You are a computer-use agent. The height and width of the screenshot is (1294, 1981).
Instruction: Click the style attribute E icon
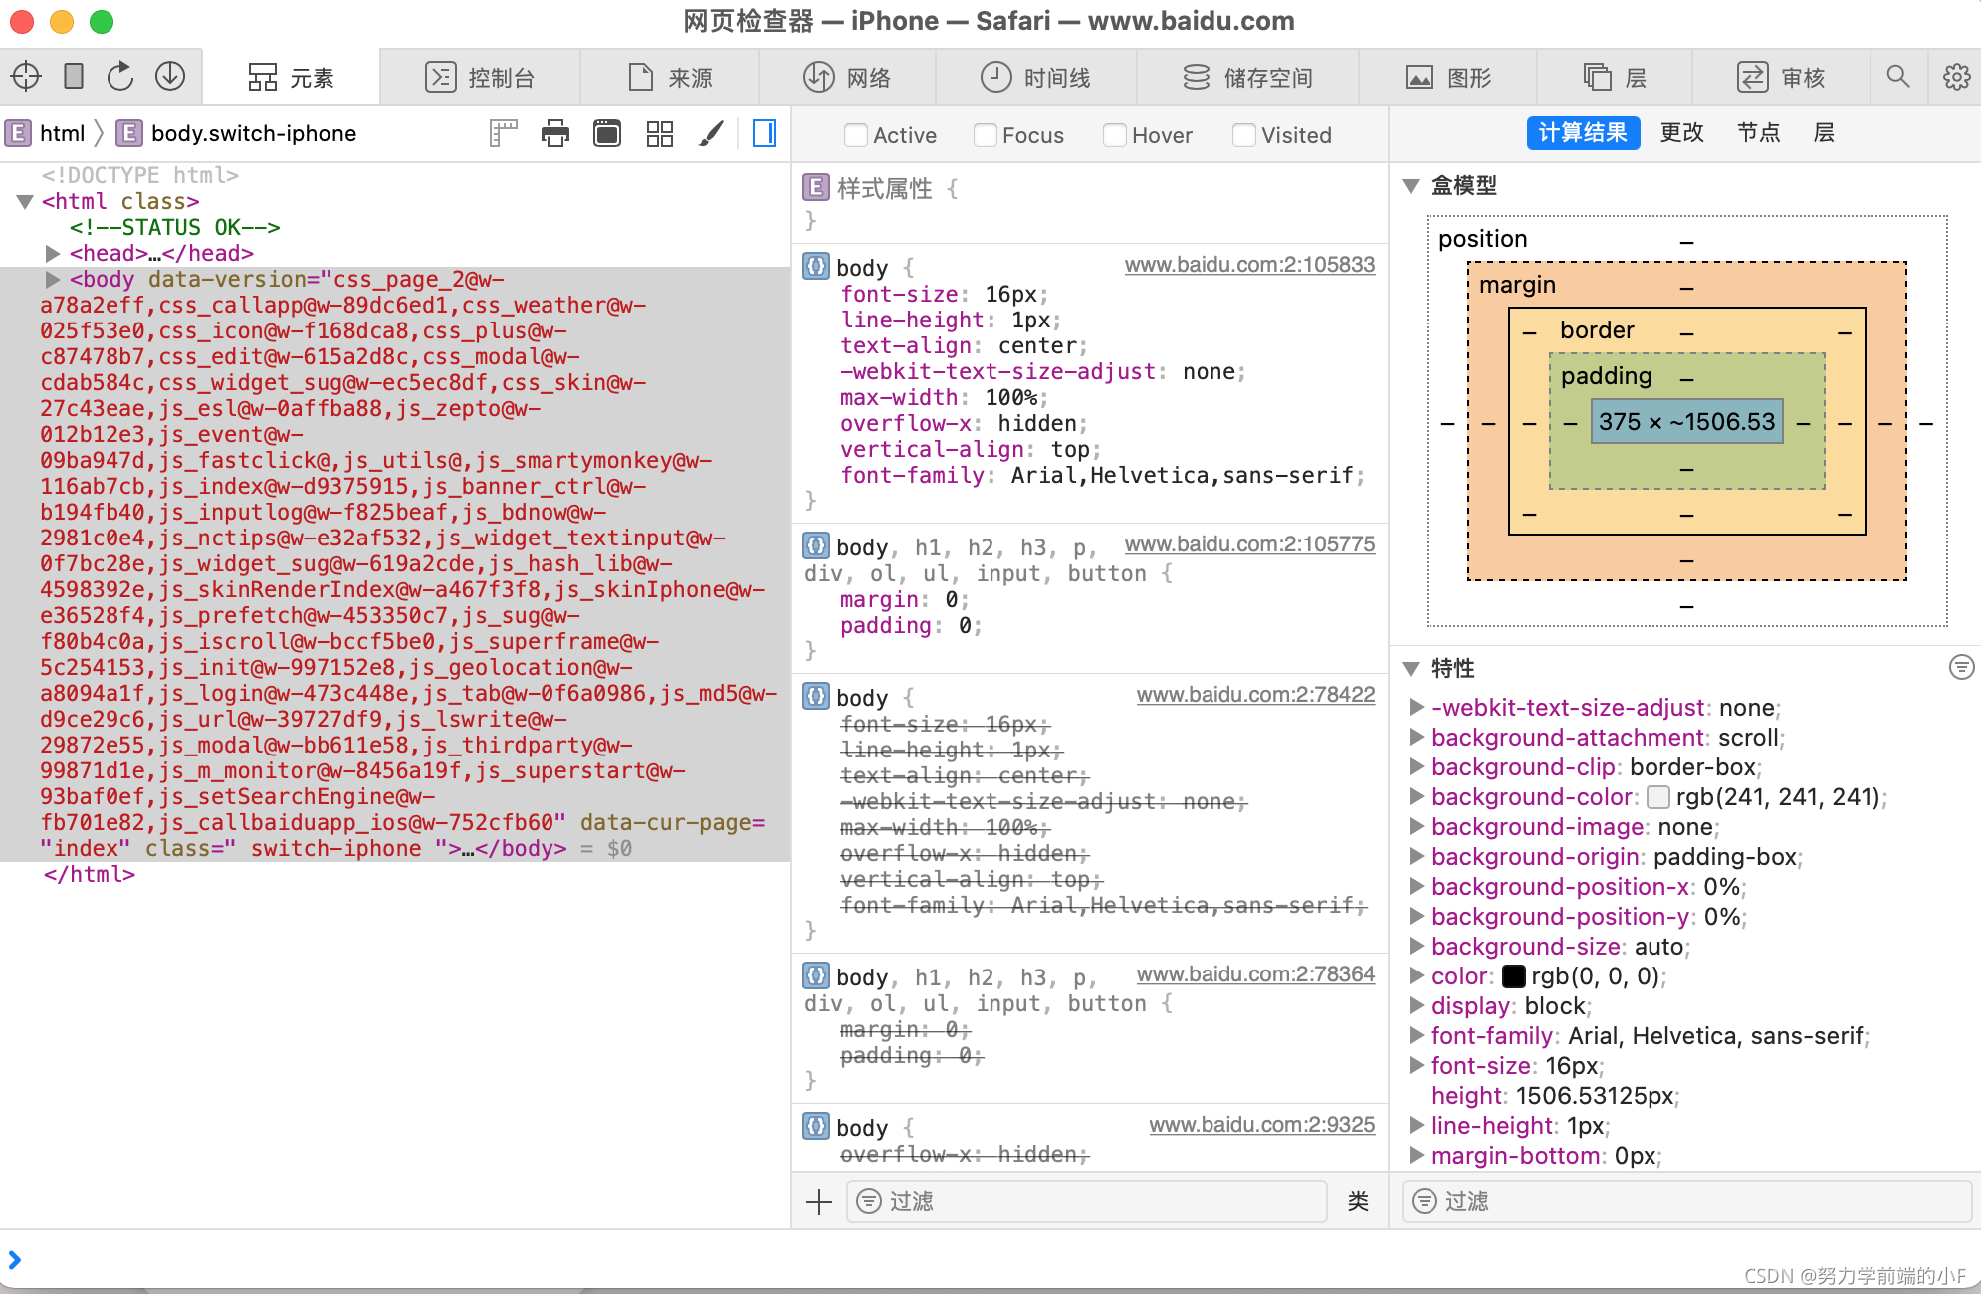pos(816,187)
